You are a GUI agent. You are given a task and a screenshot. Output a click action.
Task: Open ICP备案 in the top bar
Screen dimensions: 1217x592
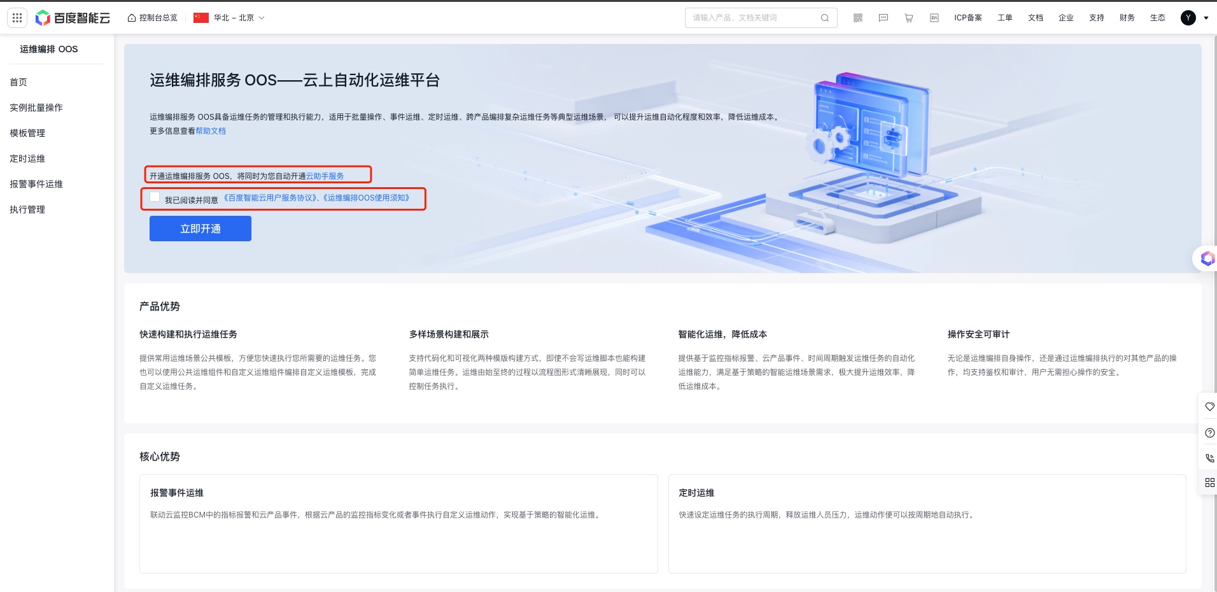coord(968,18)
